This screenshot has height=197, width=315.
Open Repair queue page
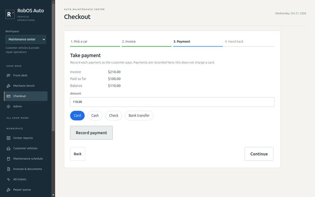(x=26, y=190)
